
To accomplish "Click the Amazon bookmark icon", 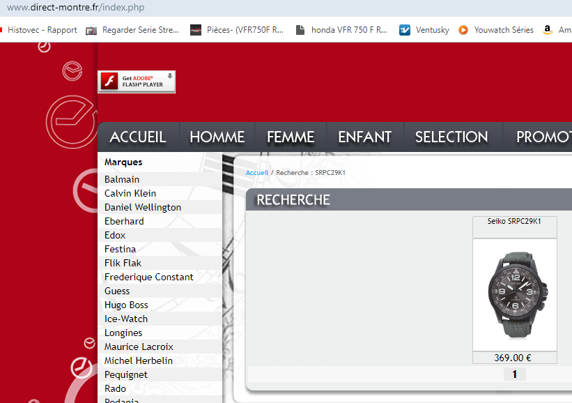I will [x=547, y=30].
